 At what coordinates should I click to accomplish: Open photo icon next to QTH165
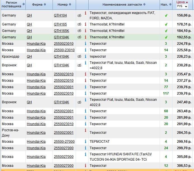point(79,24)
